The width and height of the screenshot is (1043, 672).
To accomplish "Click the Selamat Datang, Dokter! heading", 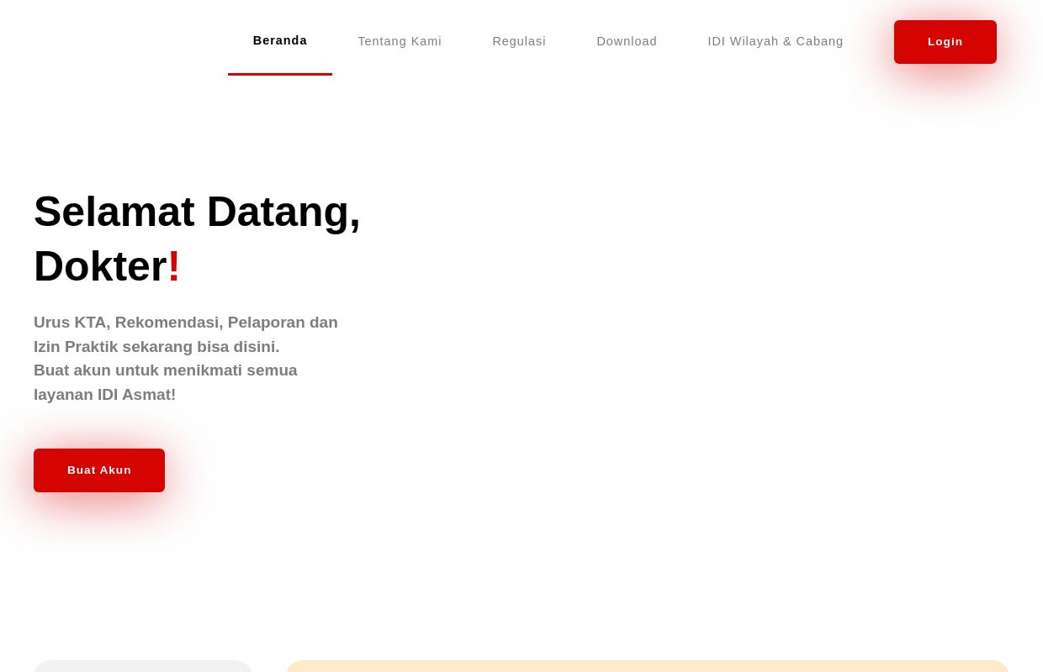I will tap(197, 239).
